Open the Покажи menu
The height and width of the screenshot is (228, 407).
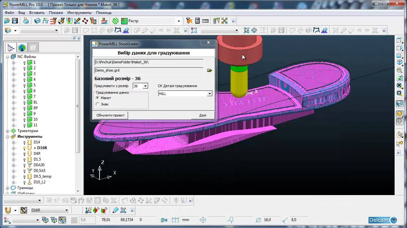[56, 13]
